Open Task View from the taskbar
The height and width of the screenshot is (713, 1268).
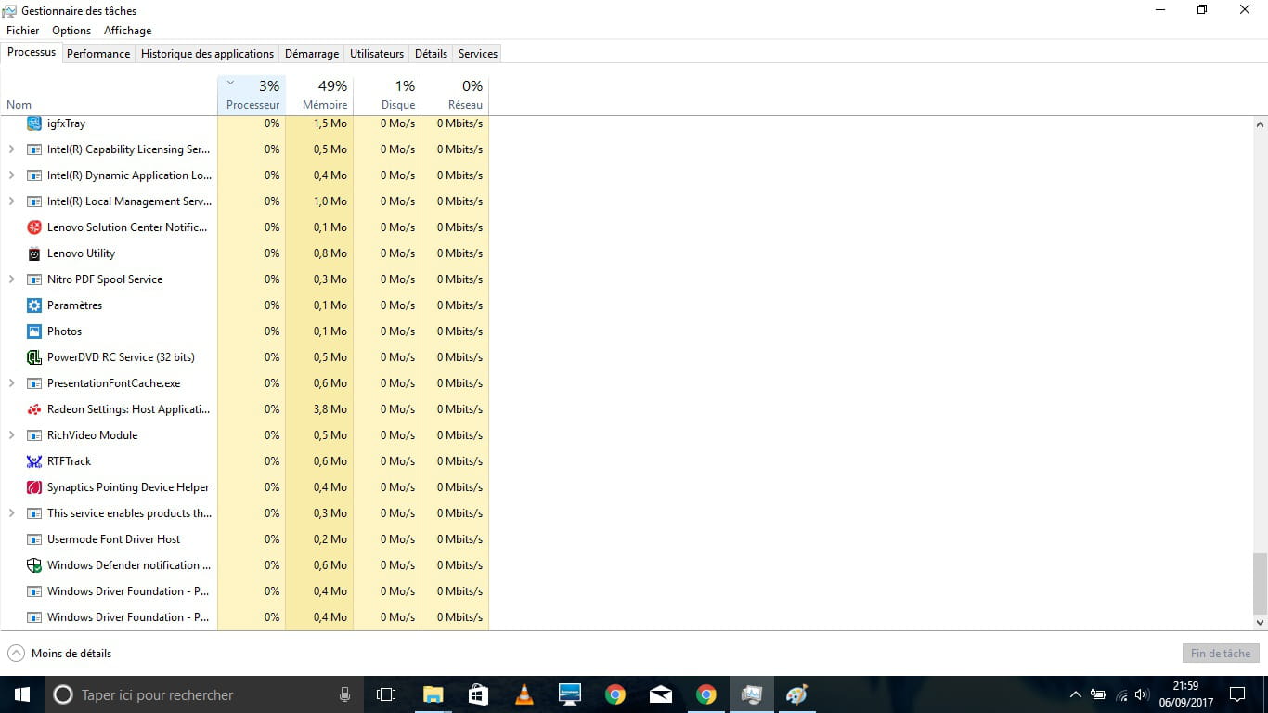(386, 694)
